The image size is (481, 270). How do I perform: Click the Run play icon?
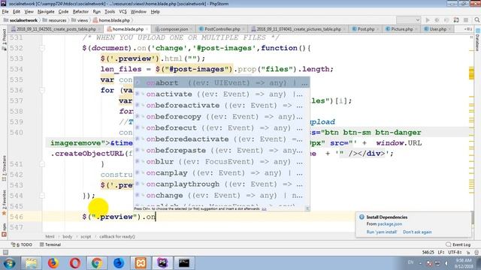coord(428,20)
